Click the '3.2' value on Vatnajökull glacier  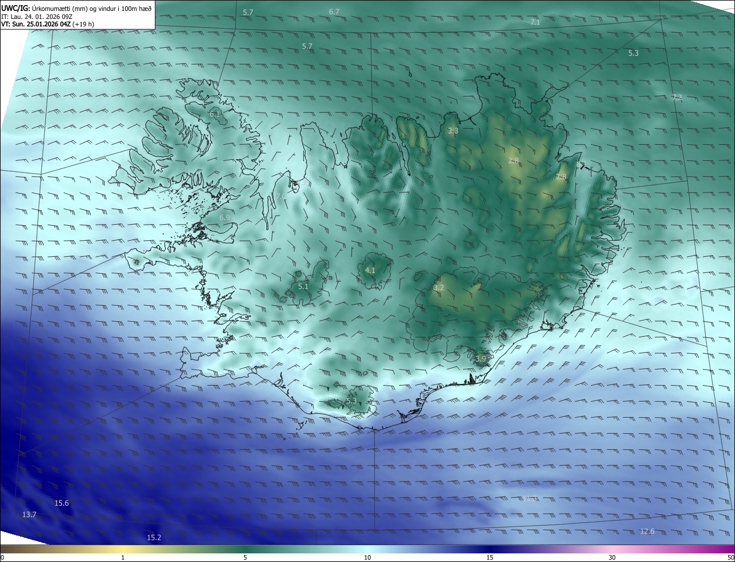439,287
